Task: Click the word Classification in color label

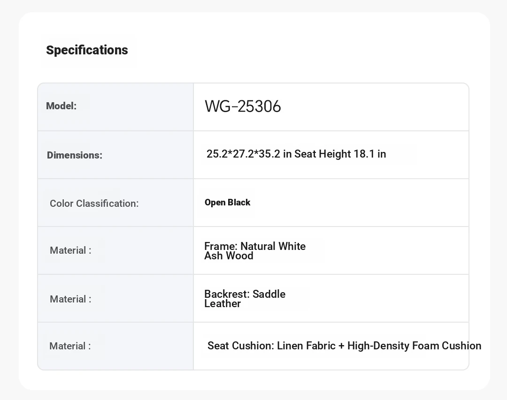Action: point(108,203)
